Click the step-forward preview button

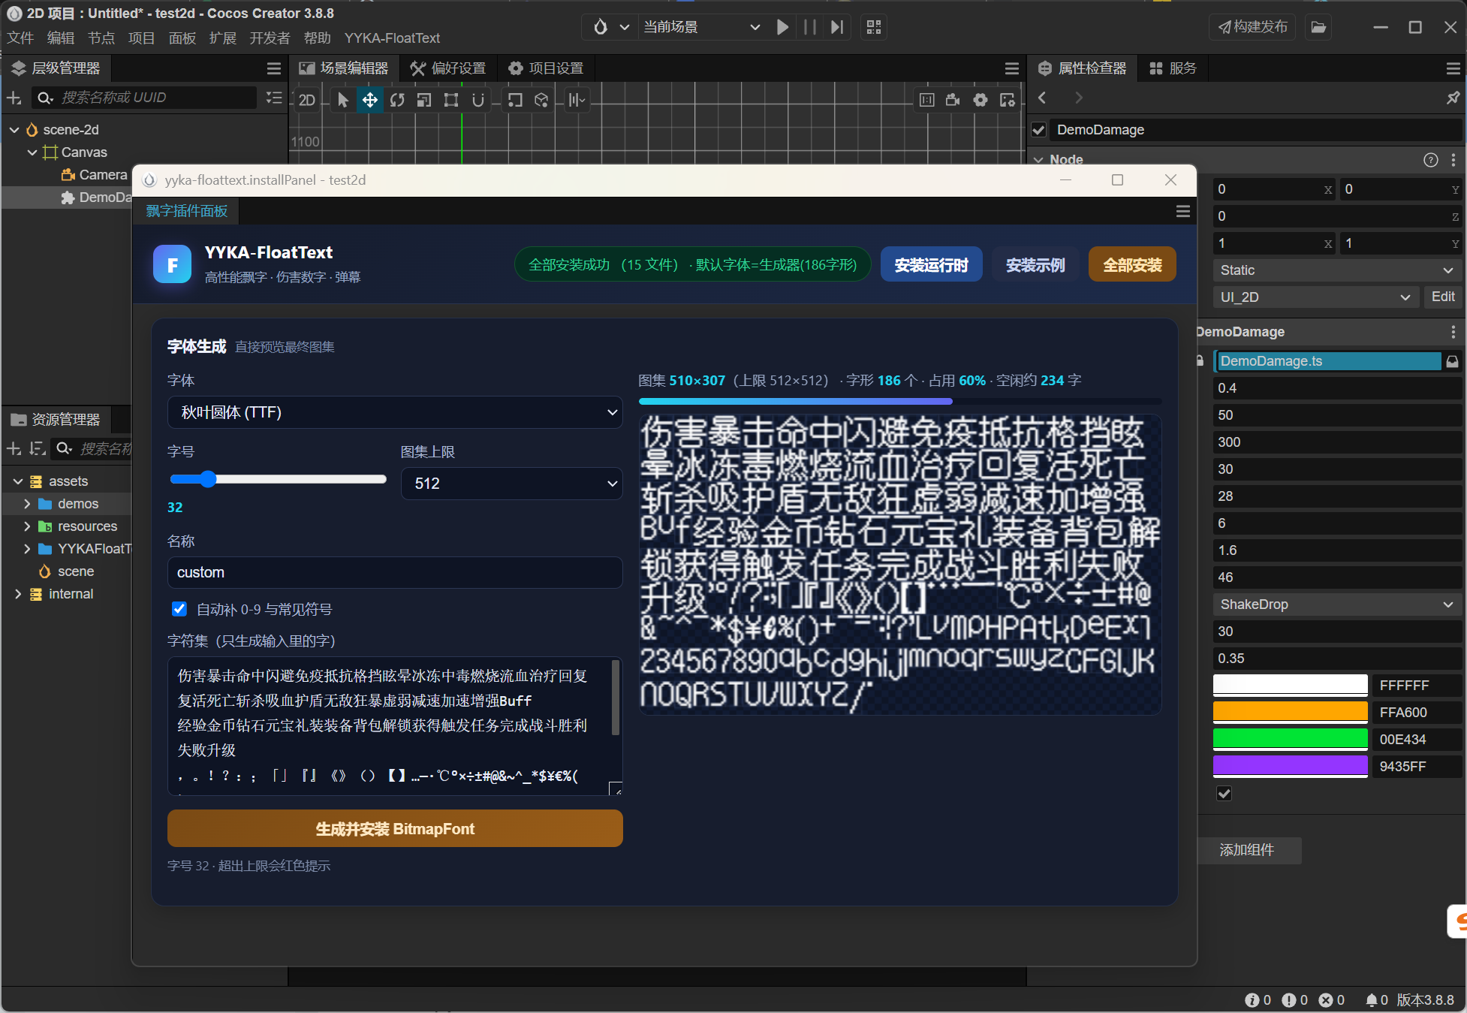coord(837,27)
